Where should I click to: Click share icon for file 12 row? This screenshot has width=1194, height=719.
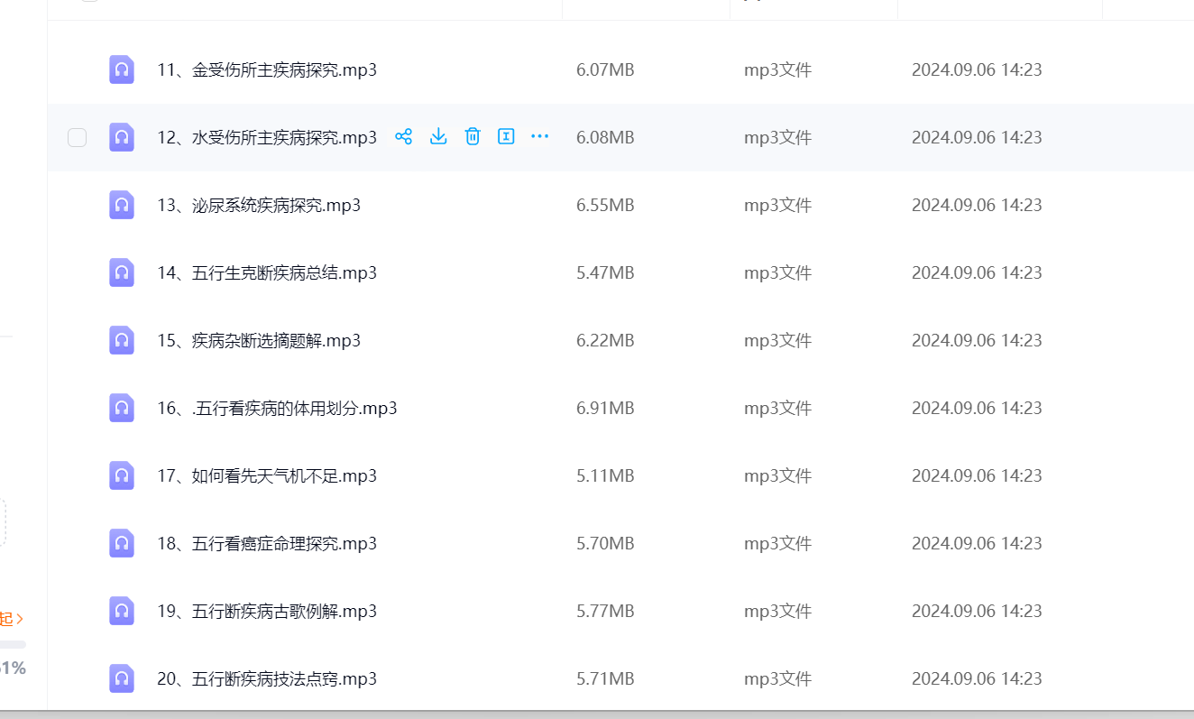tap(404, 137)
